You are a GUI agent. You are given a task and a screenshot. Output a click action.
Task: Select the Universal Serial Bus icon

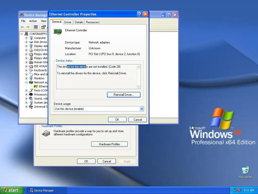[31, 107]
